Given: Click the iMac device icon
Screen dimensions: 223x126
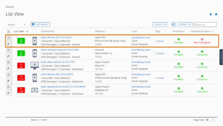Looking at the screenshot, I should [x=35, y=65].
